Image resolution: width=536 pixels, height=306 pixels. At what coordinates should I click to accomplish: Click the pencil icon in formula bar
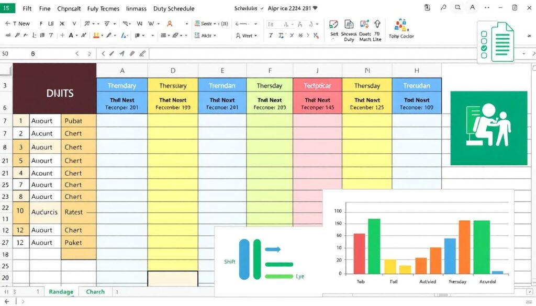142,54
